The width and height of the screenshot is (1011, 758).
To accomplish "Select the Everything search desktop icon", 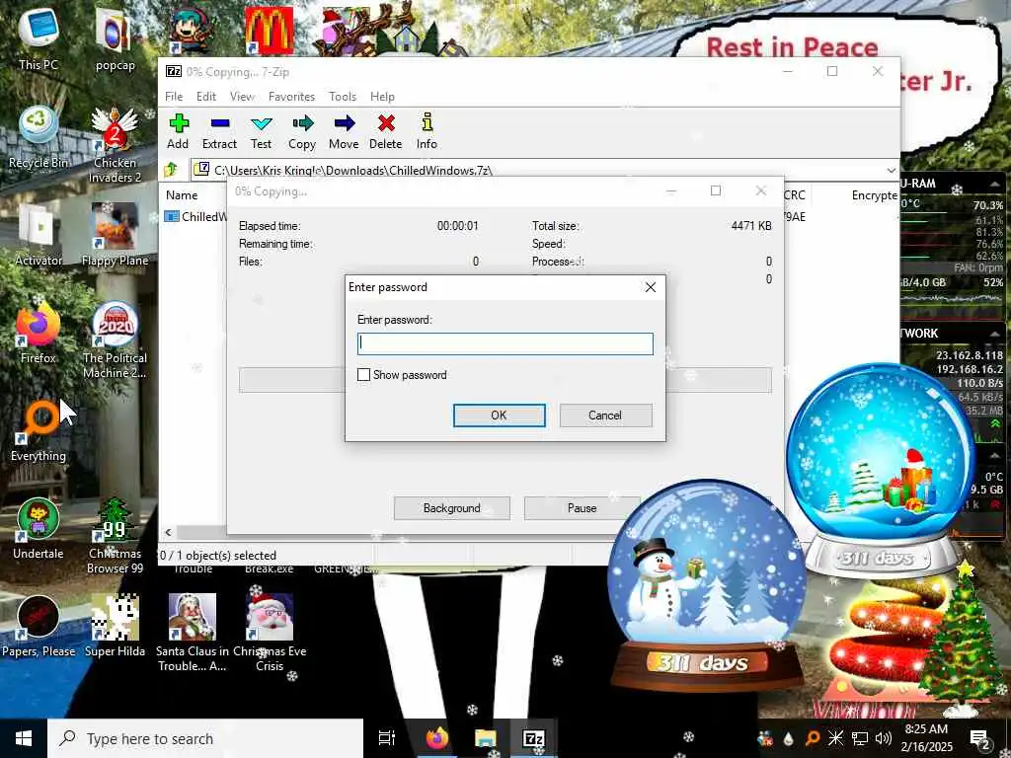I will coord(39,430).
